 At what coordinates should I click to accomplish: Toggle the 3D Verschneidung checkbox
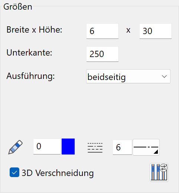coord(14,172)
